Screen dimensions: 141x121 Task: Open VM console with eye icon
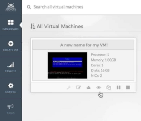point(98,87)
